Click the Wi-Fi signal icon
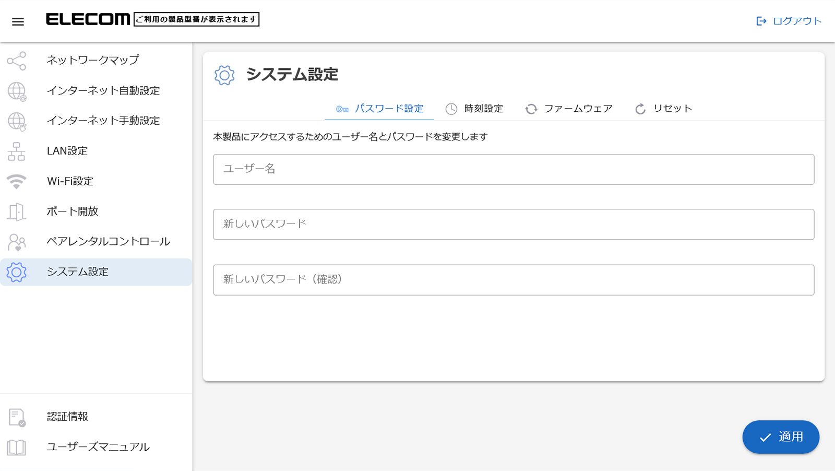Viewport: 835px width, 471px height. pos(17,181)
